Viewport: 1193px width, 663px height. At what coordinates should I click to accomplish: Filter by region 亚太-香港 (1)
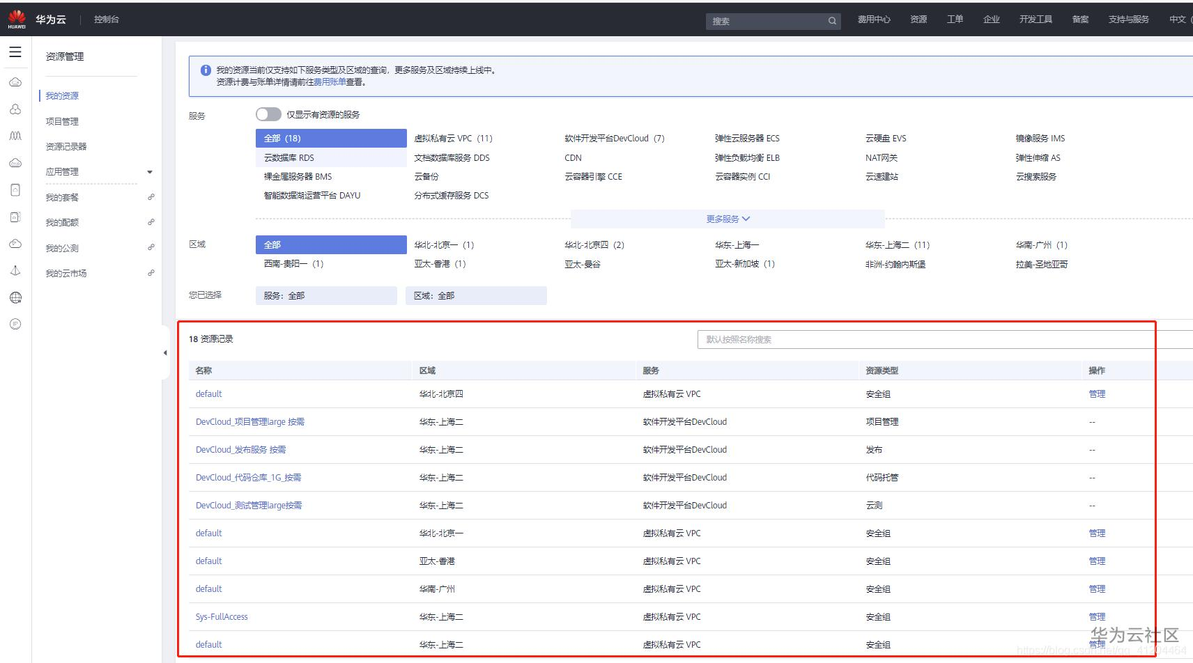tap(440, 264)
